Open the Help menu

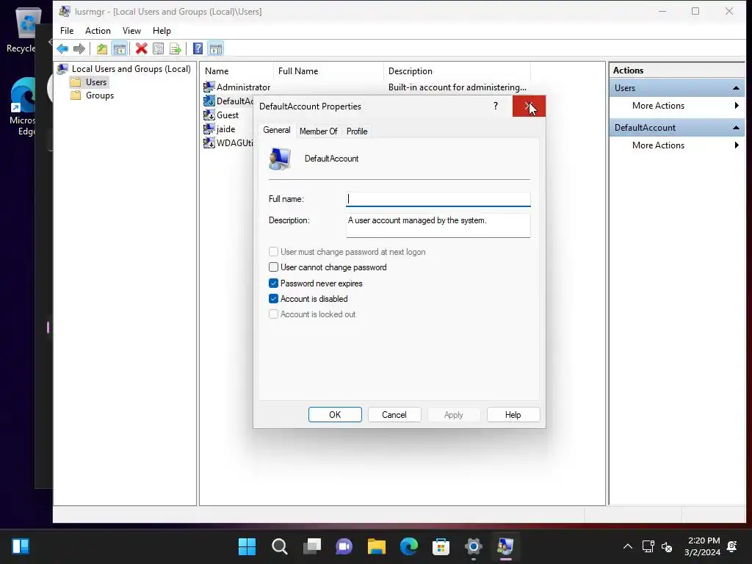162,31
